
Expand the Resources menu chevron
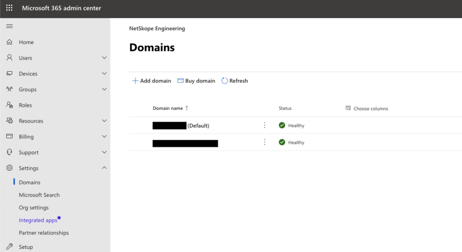(x=104, y=121)
